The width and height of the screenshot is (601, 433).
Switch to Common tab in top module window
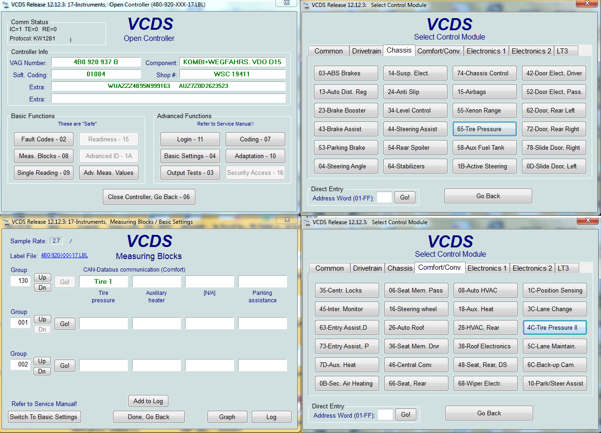coord(328,51)
